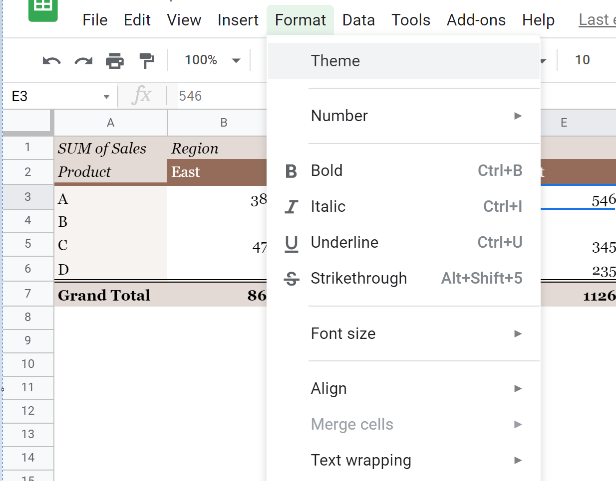Viewport: 616px width, 481px height.
Task: Click the Last edit link
Action: (x=597, y=19)
